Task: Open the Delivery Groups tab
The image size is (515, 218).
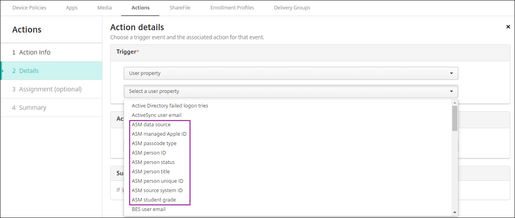Action: (x=292, y=8)
